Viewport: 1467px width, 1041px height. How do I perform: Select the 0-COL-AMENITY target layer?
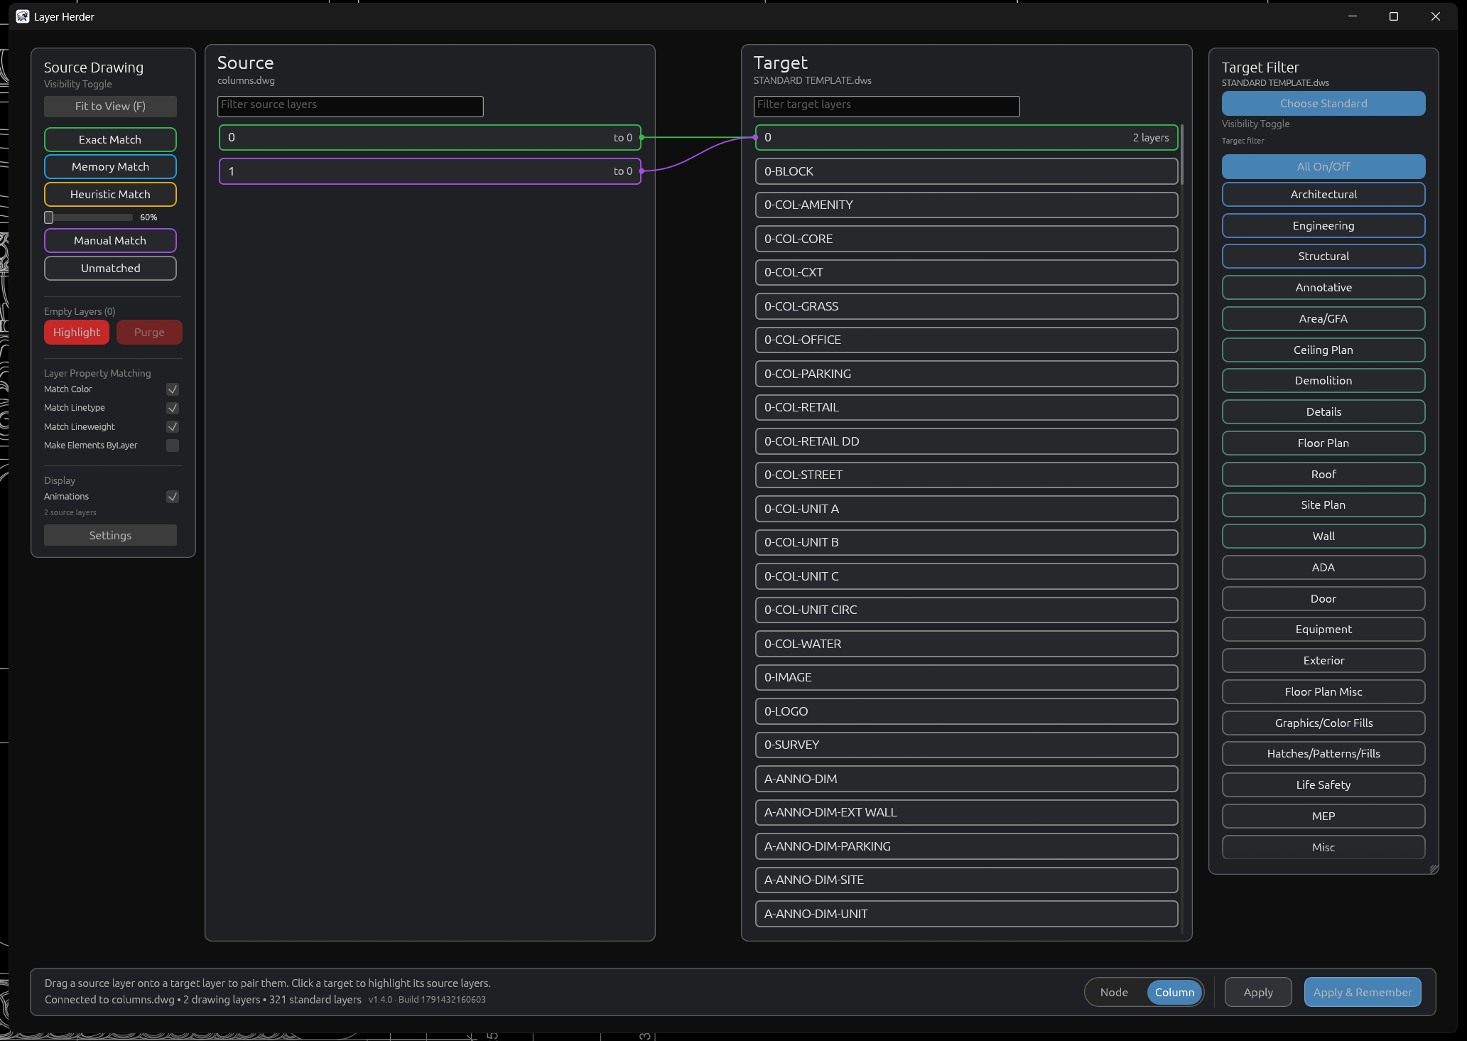coord(966,205)
